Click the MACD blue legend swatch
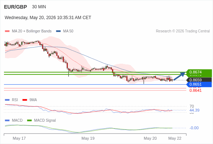The width and height of the screenshot is (213, 144). pos(7,121)
